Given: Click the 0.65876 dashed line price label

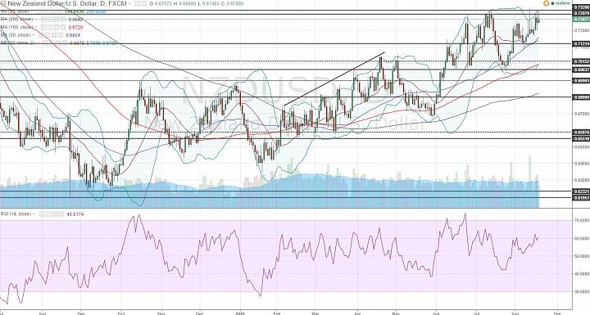Looking at the screenshot, I should click(x=581, y=133).
